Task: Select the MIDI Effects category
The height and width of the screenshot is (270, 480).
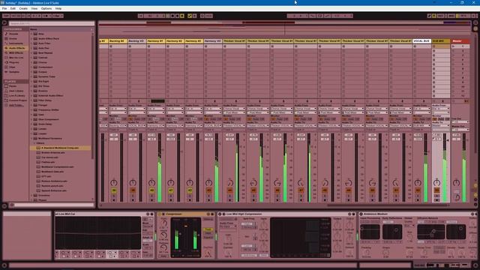Action: [16, 53]
